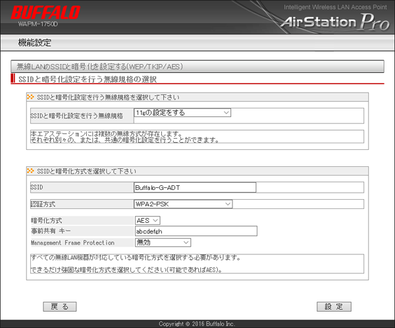This screenshot has width=395, height=328.
Task: Expand the 認証方式 WPA2-PSK dropdown
Action: point(183,204)
